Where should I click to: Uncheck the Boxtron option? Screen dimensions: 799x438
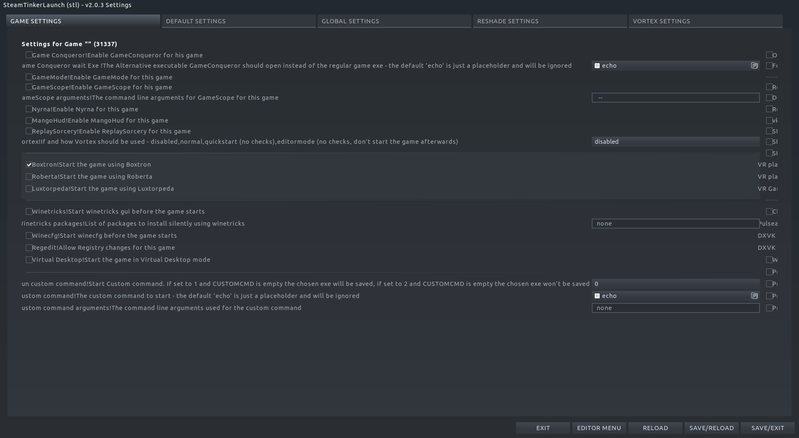(x=29, y=165)
